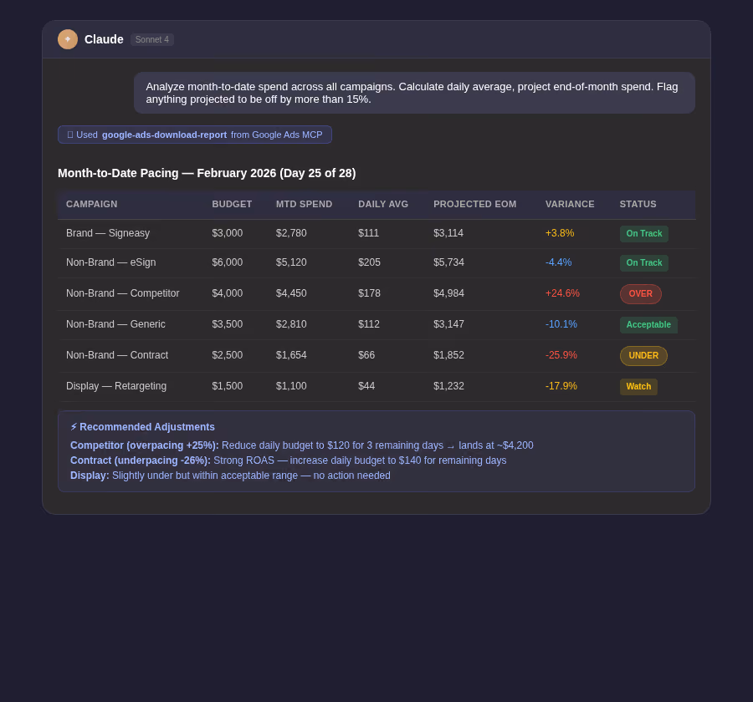The width and height of the screenshot is (753, 702).
Task: Click the +24.6% variance value
Action: (x=562, y=293)
